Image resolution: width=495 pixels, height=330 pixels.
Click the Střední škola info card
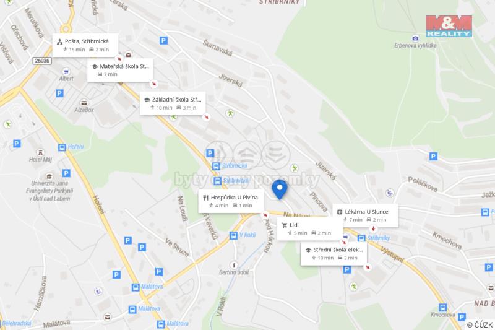(334, 254)
